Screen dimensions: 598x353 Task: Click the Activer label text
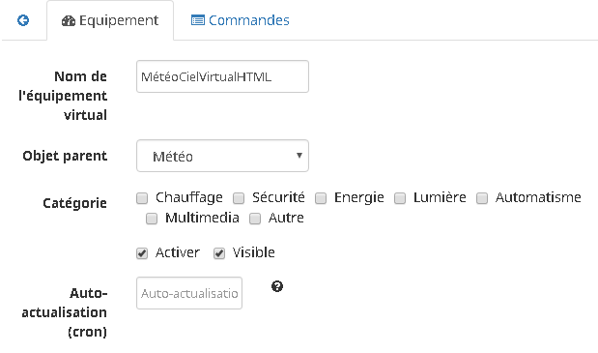pyautogui.click(x=178, y=252)
